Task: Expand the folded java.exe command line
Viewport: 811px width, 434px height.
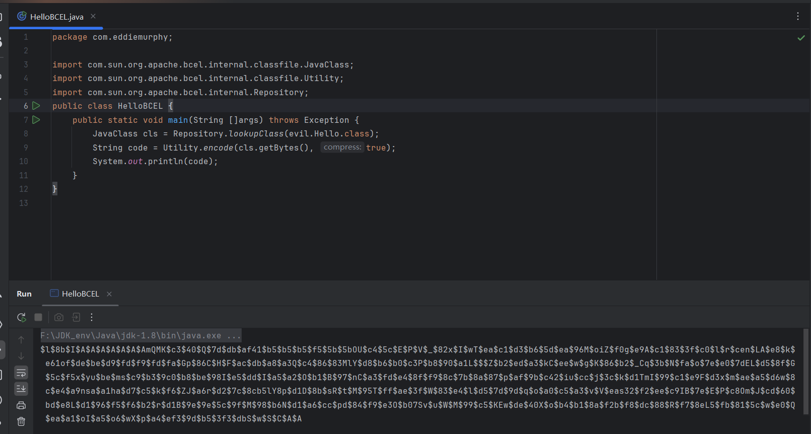Action: coord(140,336)
